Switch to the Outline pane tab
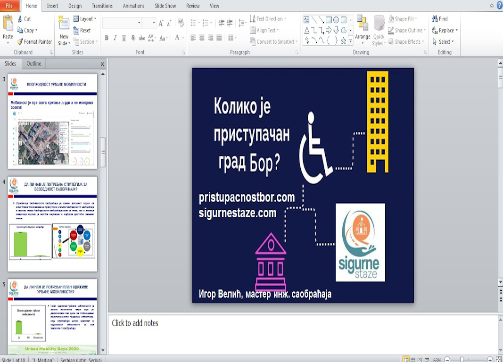The width and height of the screenshot is (503, 362). click(x=33, y=64)
